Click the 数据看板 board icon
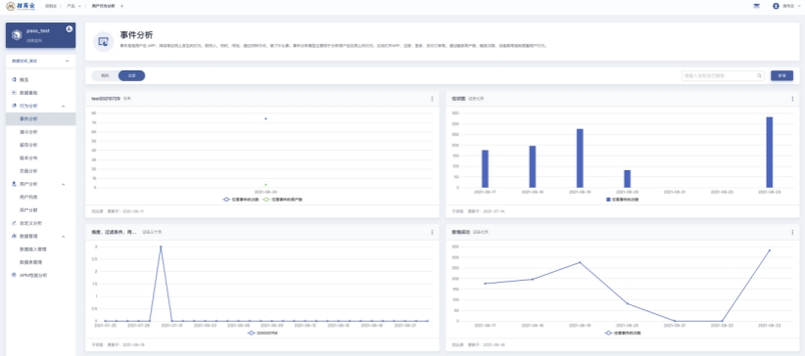Screen dimensions: 805x356 [14, 93]
